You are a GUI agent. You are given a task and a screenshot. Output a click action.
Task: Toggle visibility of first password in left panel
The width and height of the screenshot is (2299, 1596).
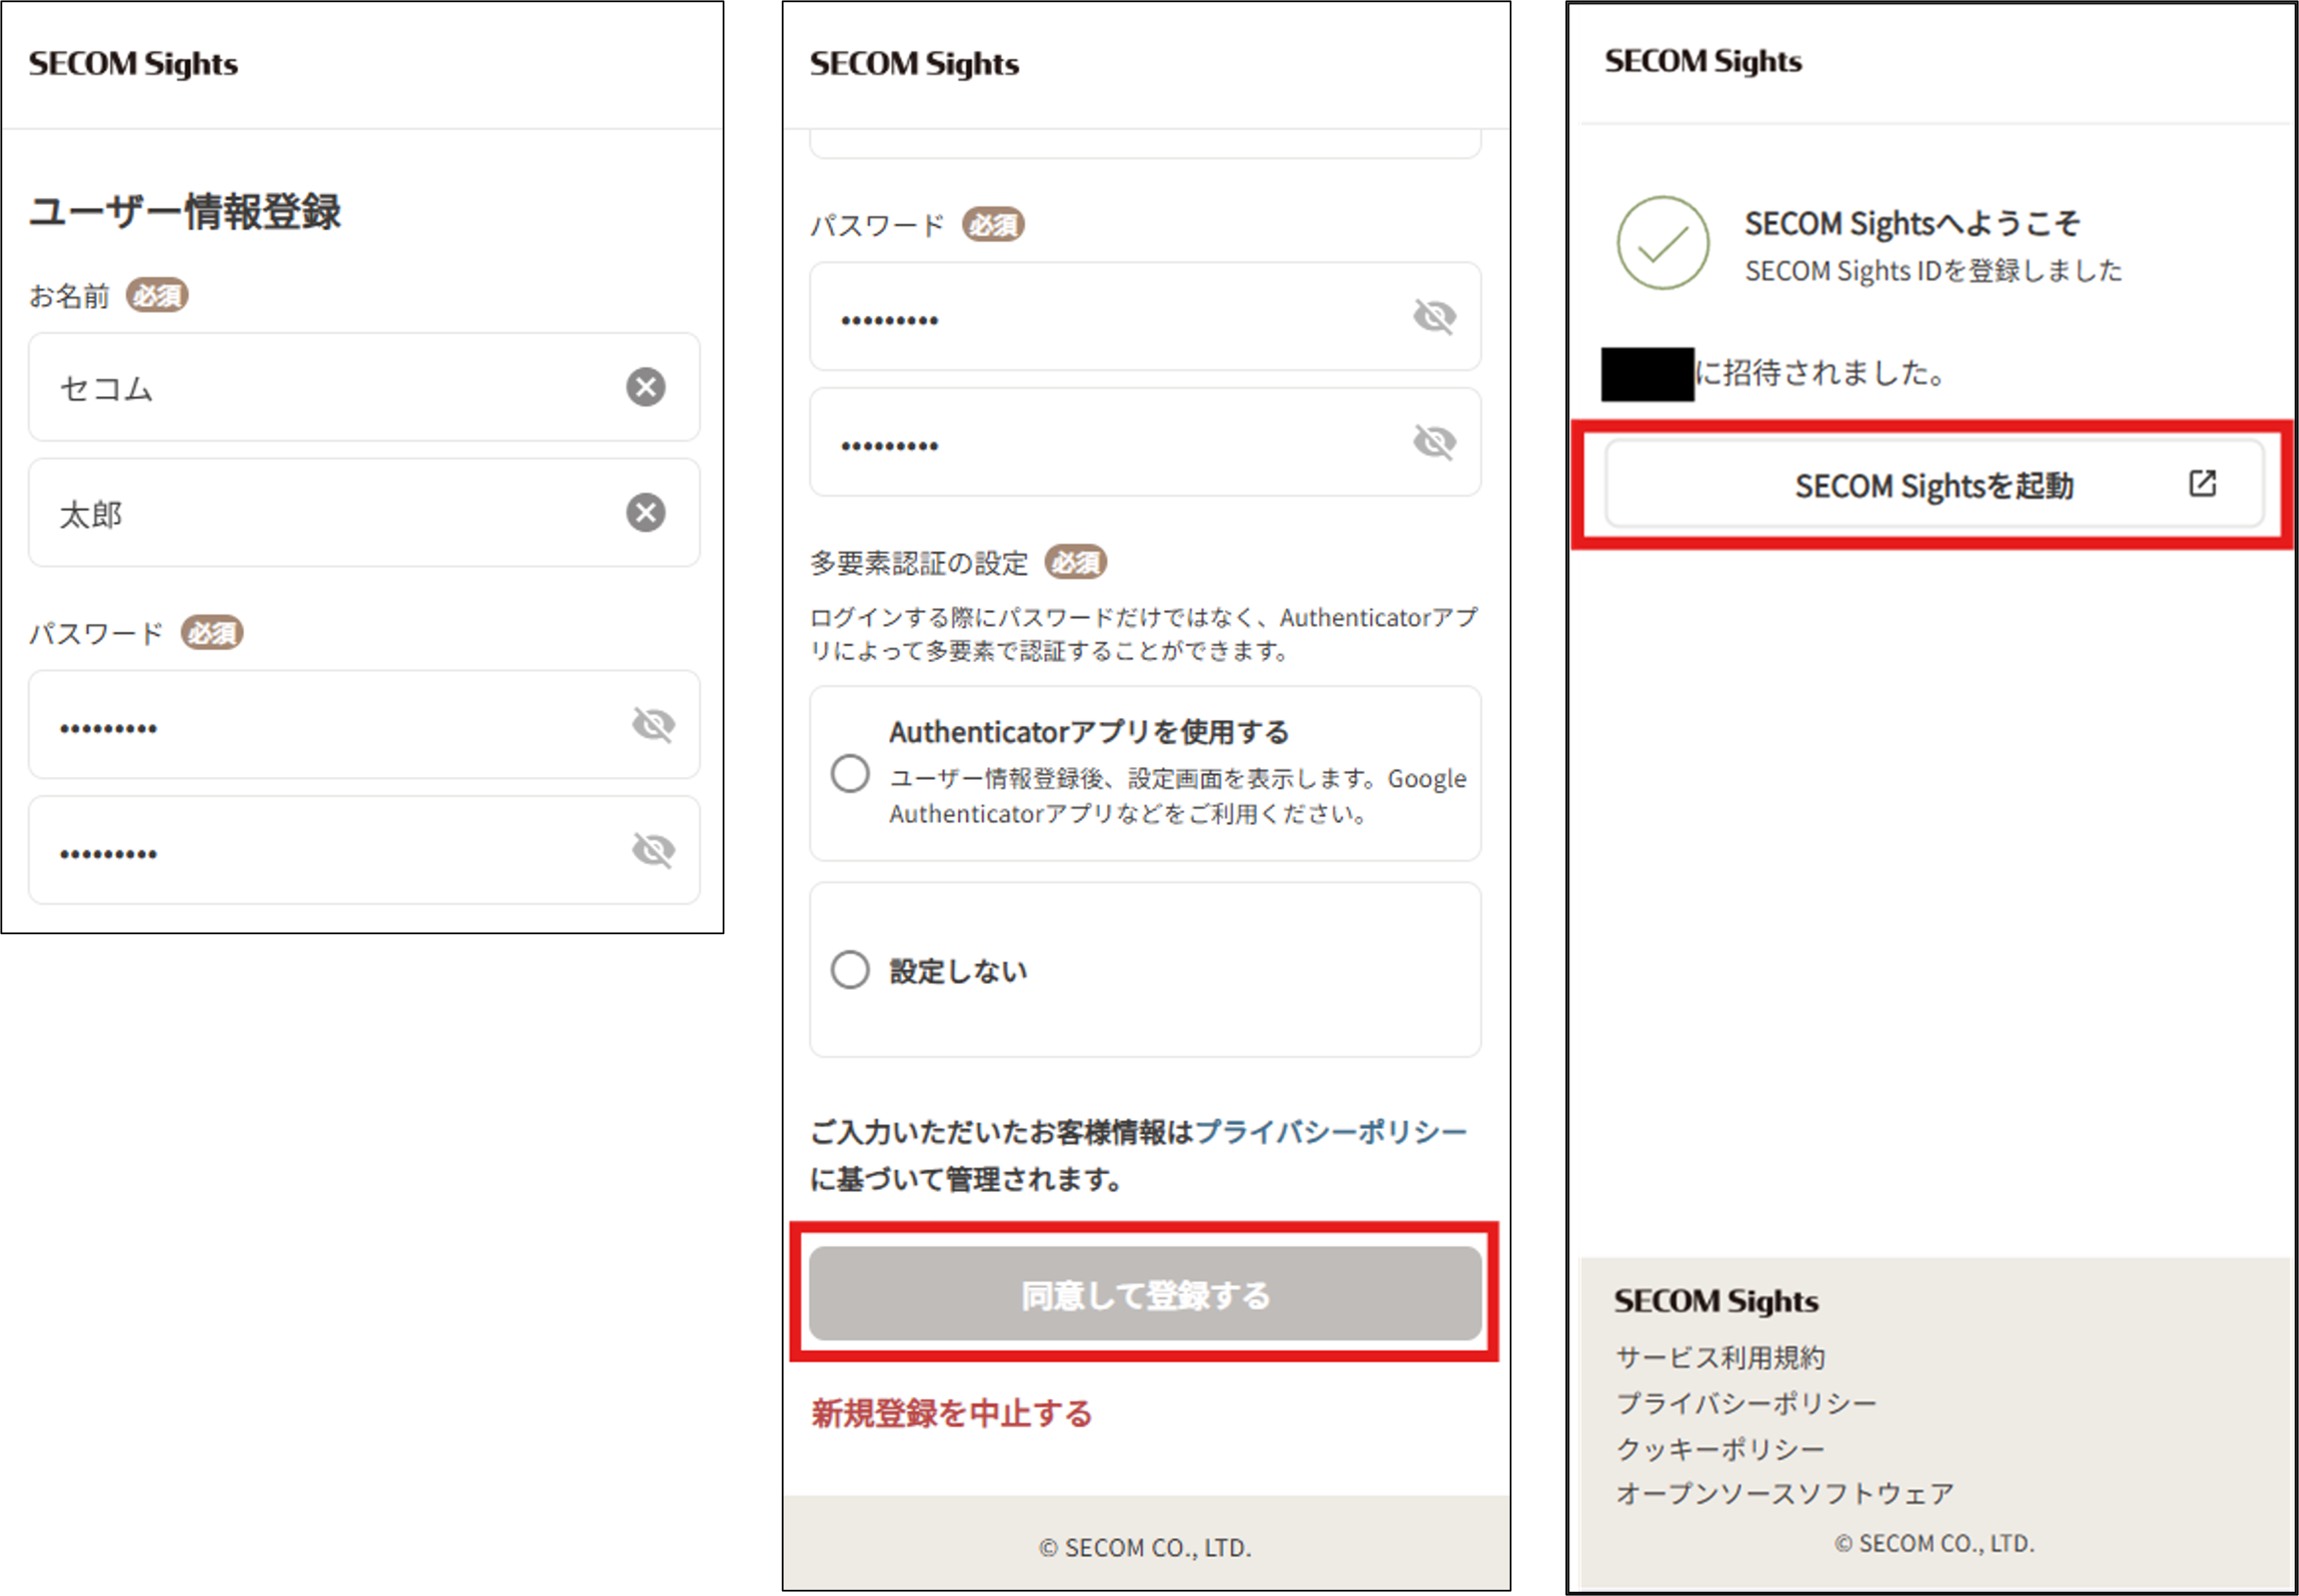654,724
